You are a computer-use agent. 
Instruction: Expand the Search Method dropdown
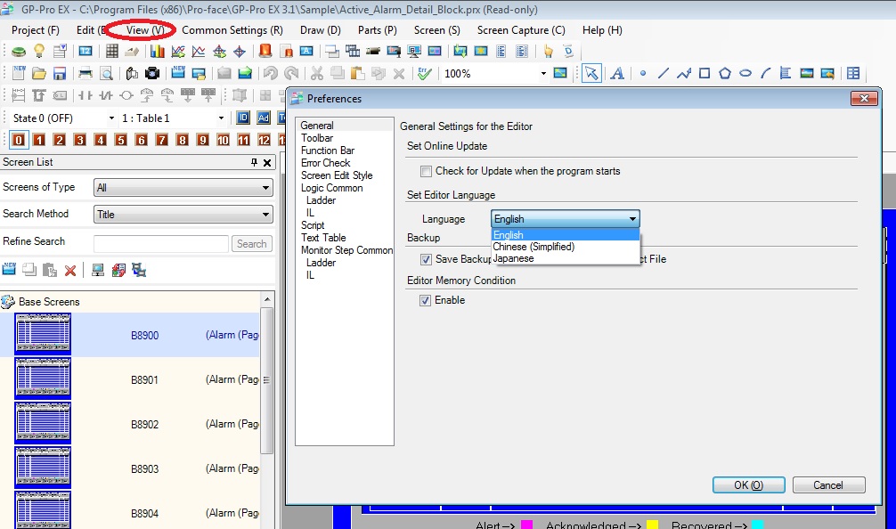(183, 215)
